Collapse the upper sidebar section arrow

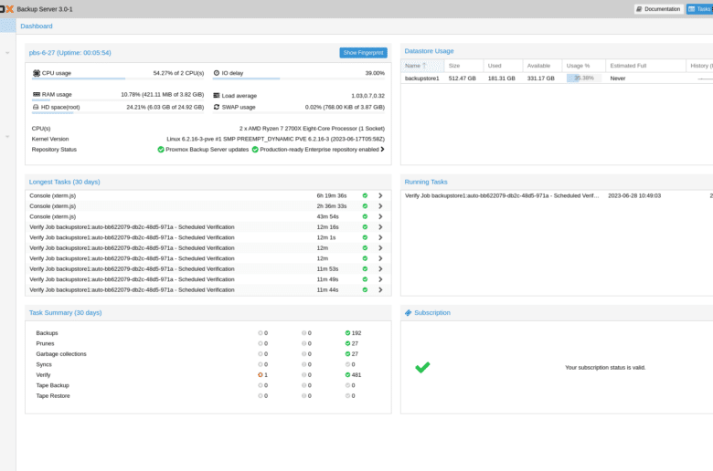(7, 53)
